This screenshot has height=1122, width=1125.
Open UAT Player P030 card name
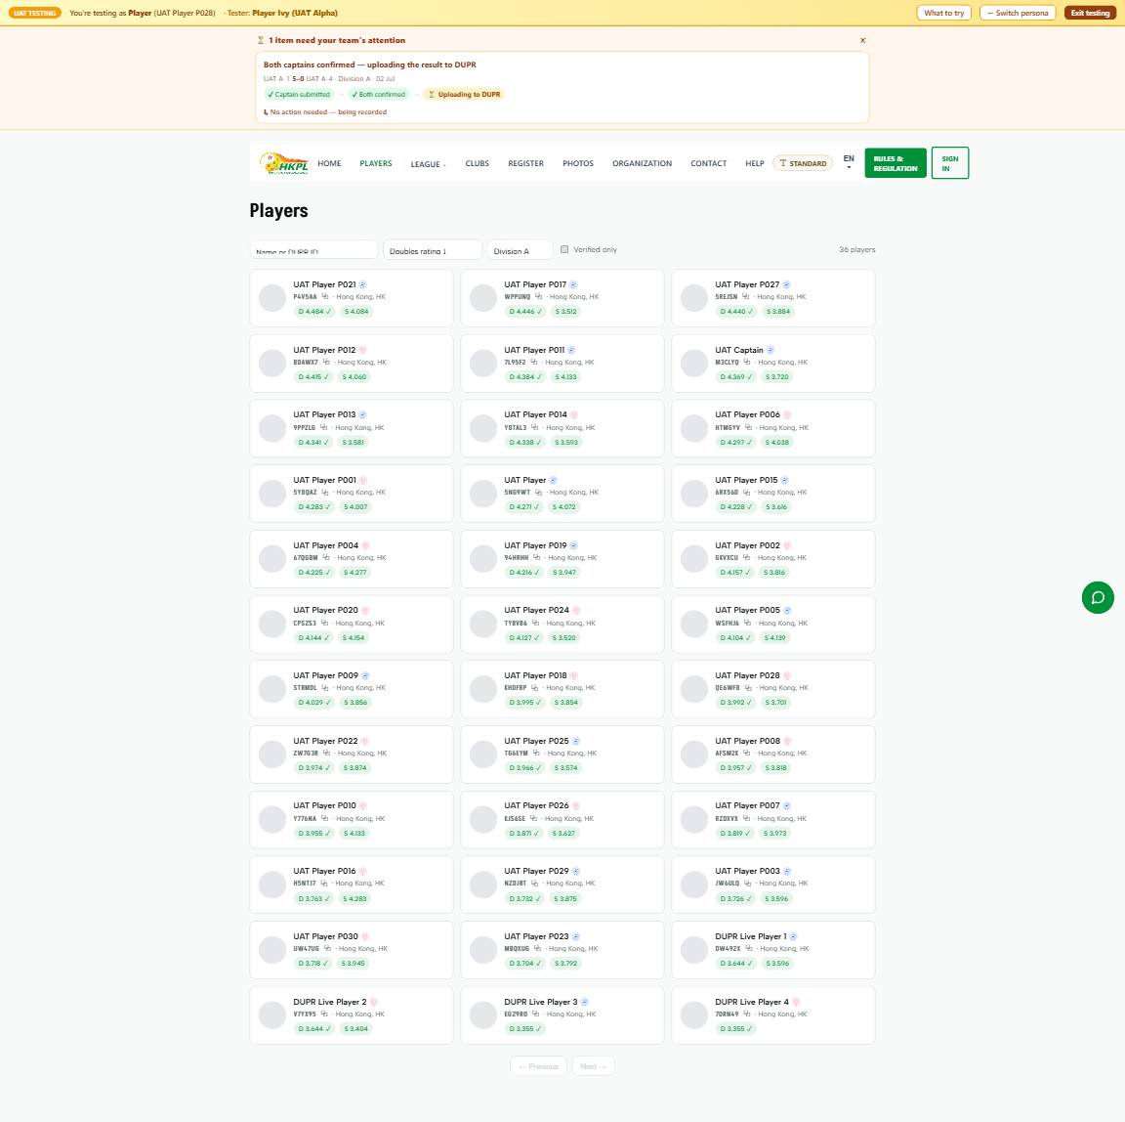(x=325, y=937)
